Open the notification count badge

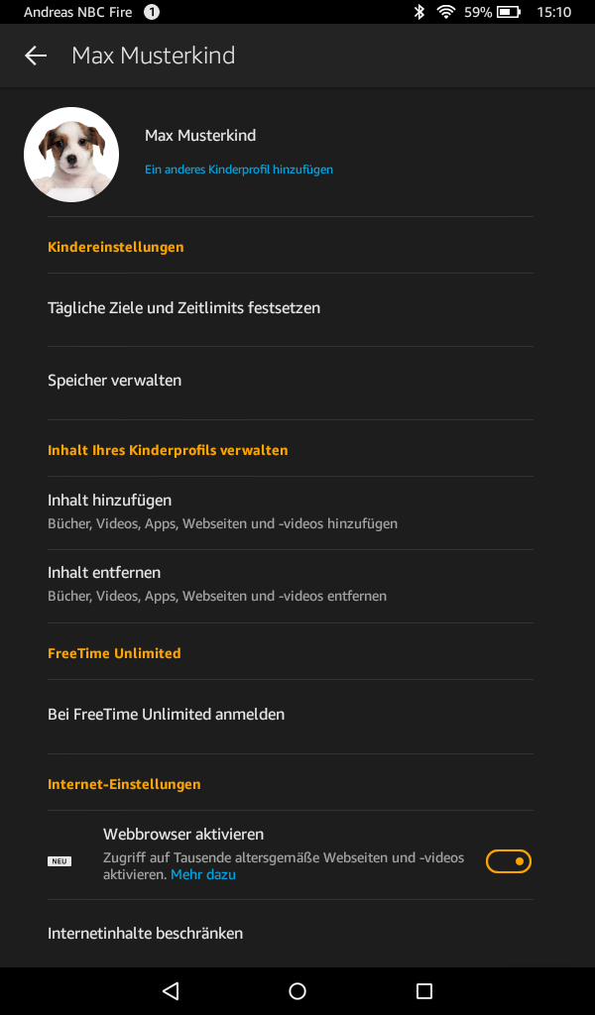click(152, 12)
